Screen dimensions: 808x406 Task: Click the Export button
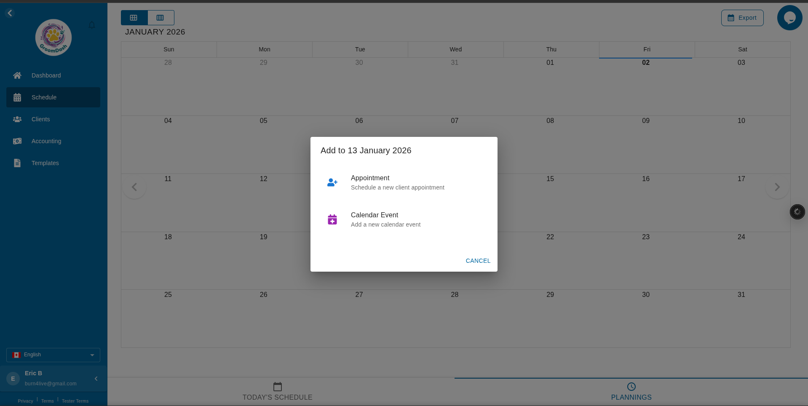tap(742, 18)
